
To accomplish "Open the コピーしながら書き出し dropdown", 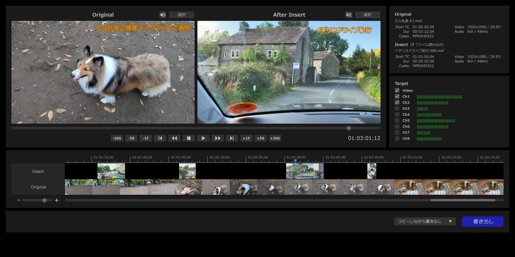I will [x=425, y=221].
